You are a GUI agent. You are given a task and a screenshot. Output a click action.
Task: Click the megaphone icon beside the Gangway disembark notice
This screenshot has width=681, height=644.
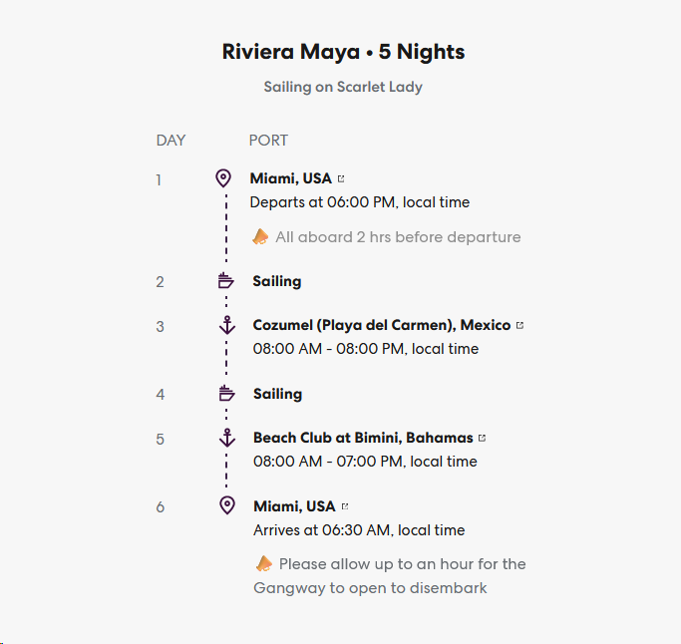pyautogui.click(x=263, y=563)
